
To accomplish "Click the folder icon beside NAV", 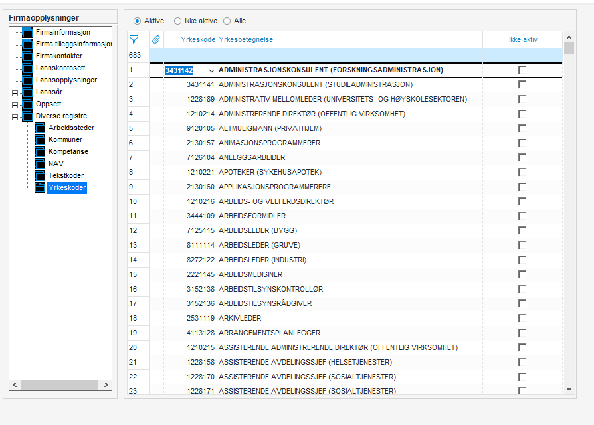I will pos(40,164).
